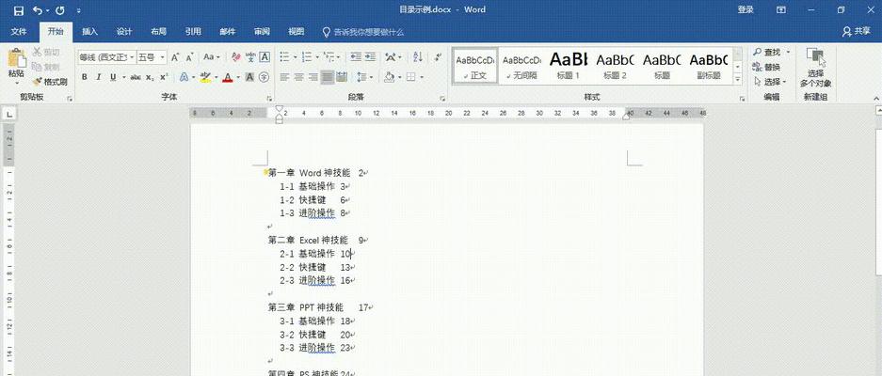Open the font size (五号) dropdown
This screenshot has height=376, width=882.
pyautogui.click(x=163, y=57)
